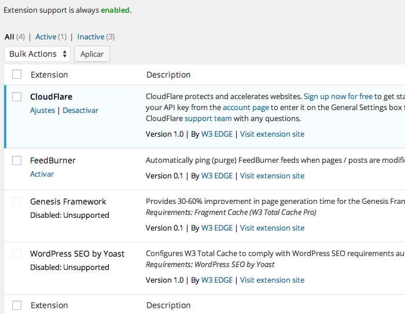Click the Genesis Framework extension name
The width and height of the screenshot is (405, 314).
(x=68, y=202)
